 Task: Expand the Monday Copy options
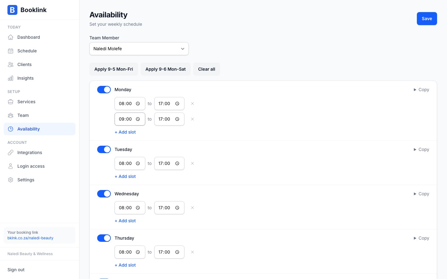[421, 90]
